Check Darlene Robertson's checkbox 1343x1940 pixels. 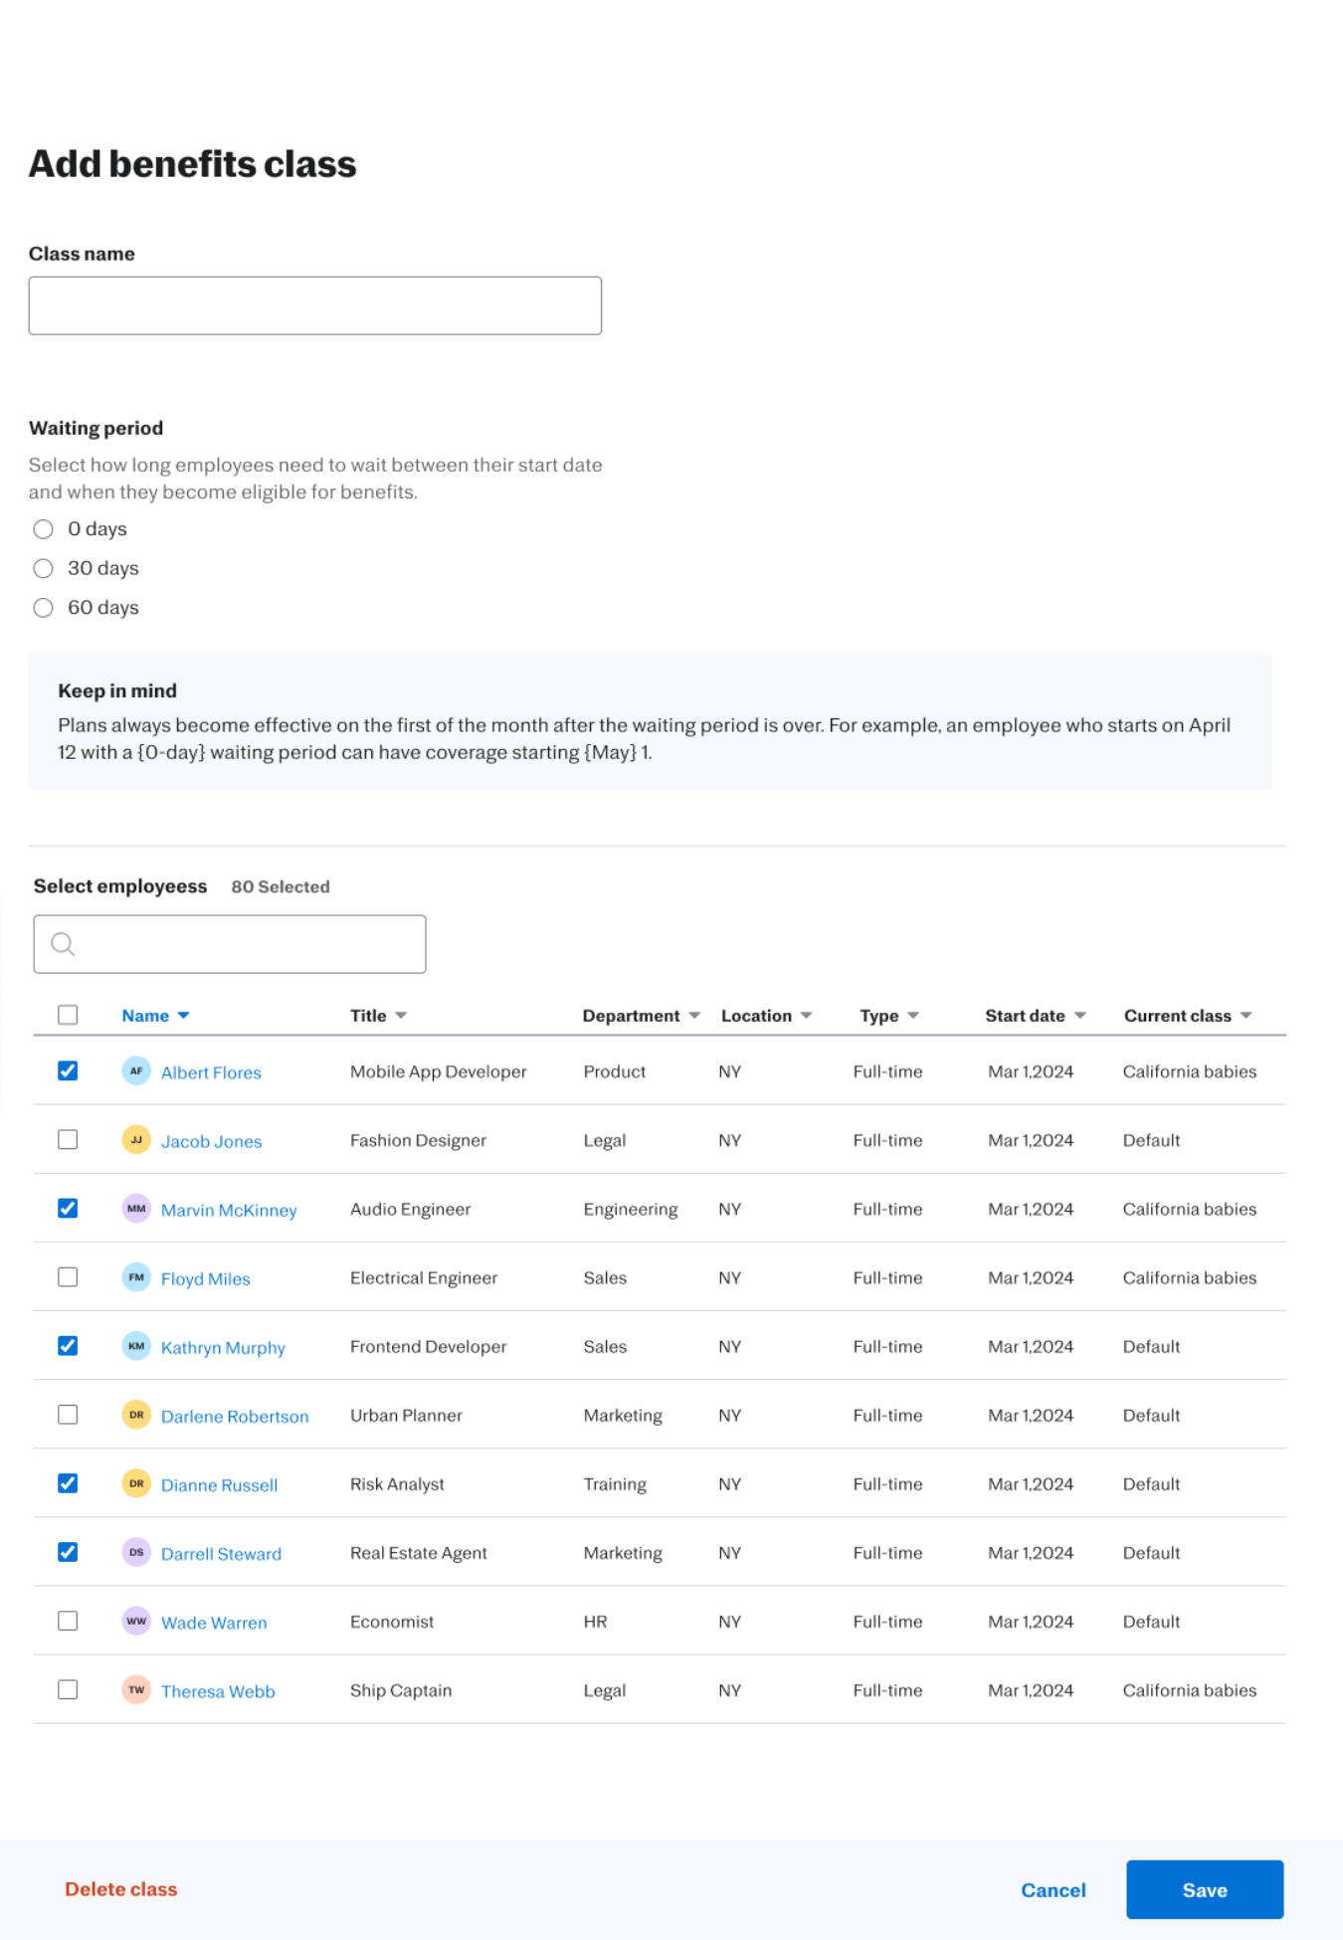(x=68, y=1414)
